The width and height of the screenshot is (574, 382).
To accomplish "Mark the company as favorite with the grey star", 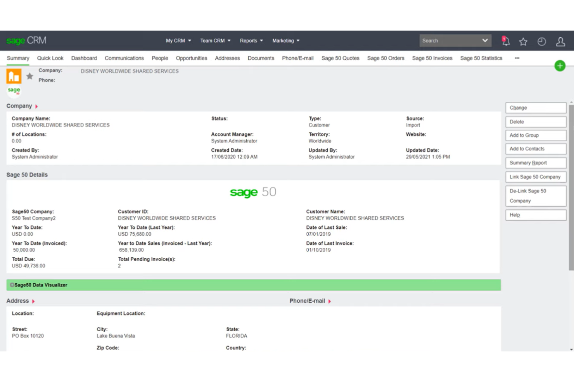I will pos(29,76).
